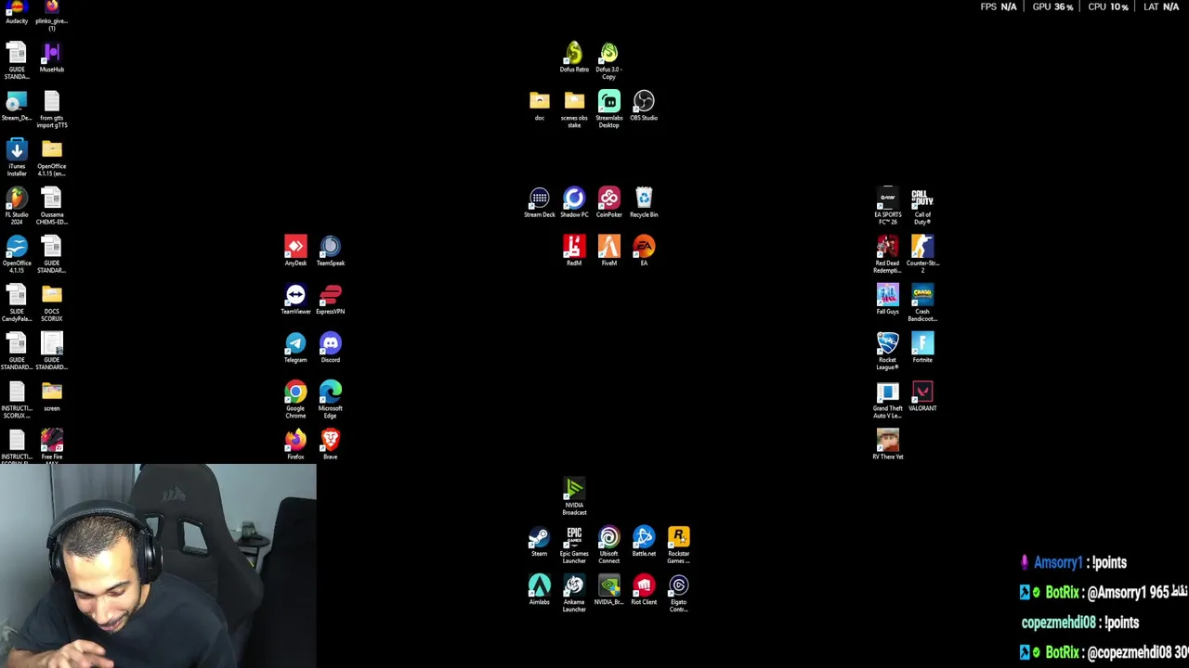Launch the Free Fire MAX shortcut
This screenshot has width=1189, height=668.
(52, 445)
